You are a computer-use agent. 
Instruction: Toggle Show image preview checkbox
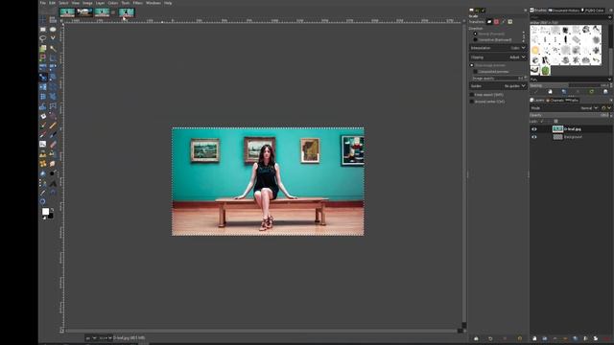coord(472,65)
